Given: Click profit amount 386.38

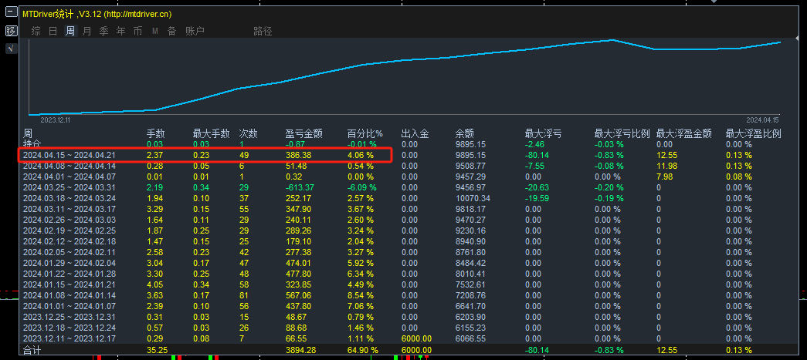Looking at the screenshot, I should click(x=297, y=155).
